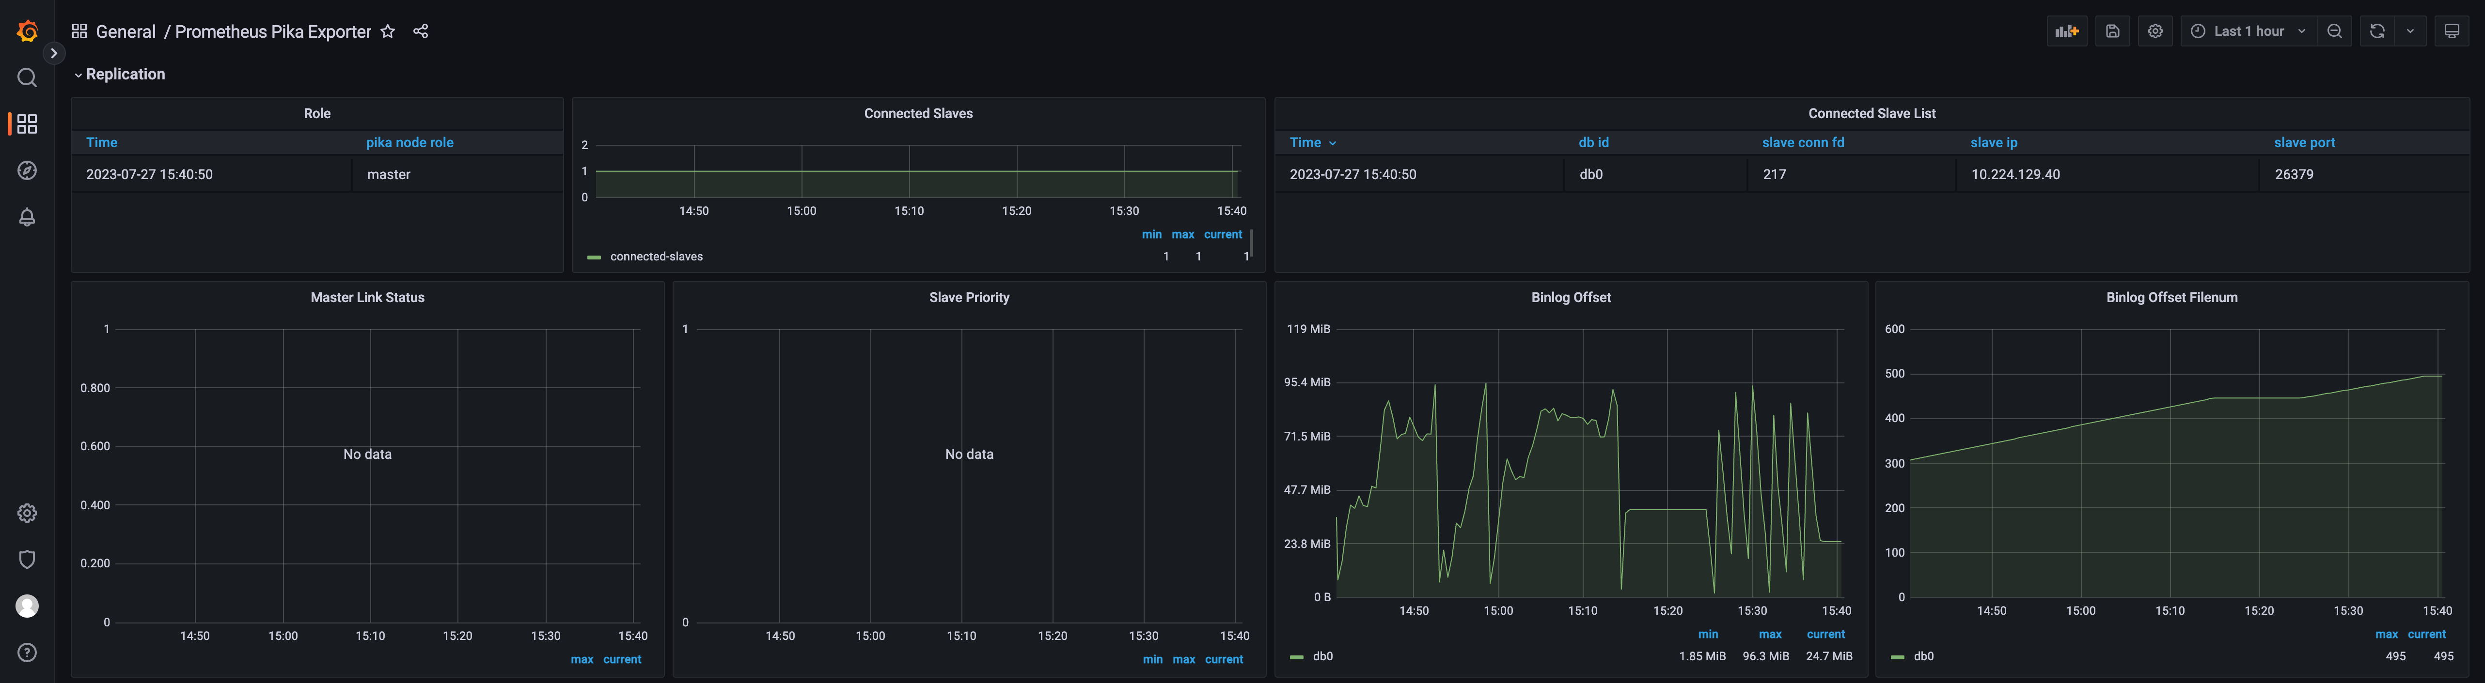
Task: Open the Master Link Status panel menu
Action: click(x=367, y=298)
